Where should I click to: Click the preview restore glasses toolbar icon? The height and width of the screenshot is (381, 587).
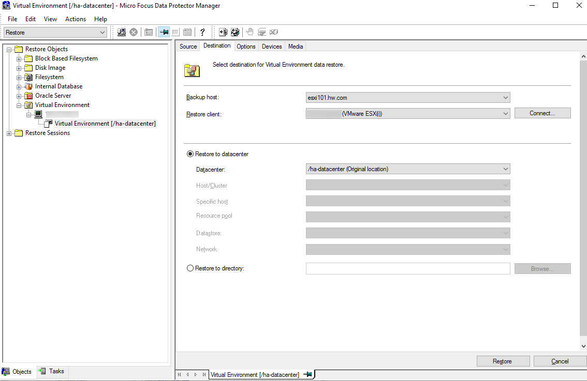click(x=235, y=32)
